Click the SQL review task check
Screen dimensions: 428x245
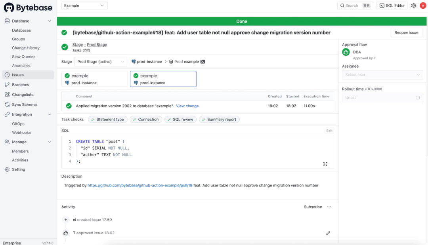point(180,120)
